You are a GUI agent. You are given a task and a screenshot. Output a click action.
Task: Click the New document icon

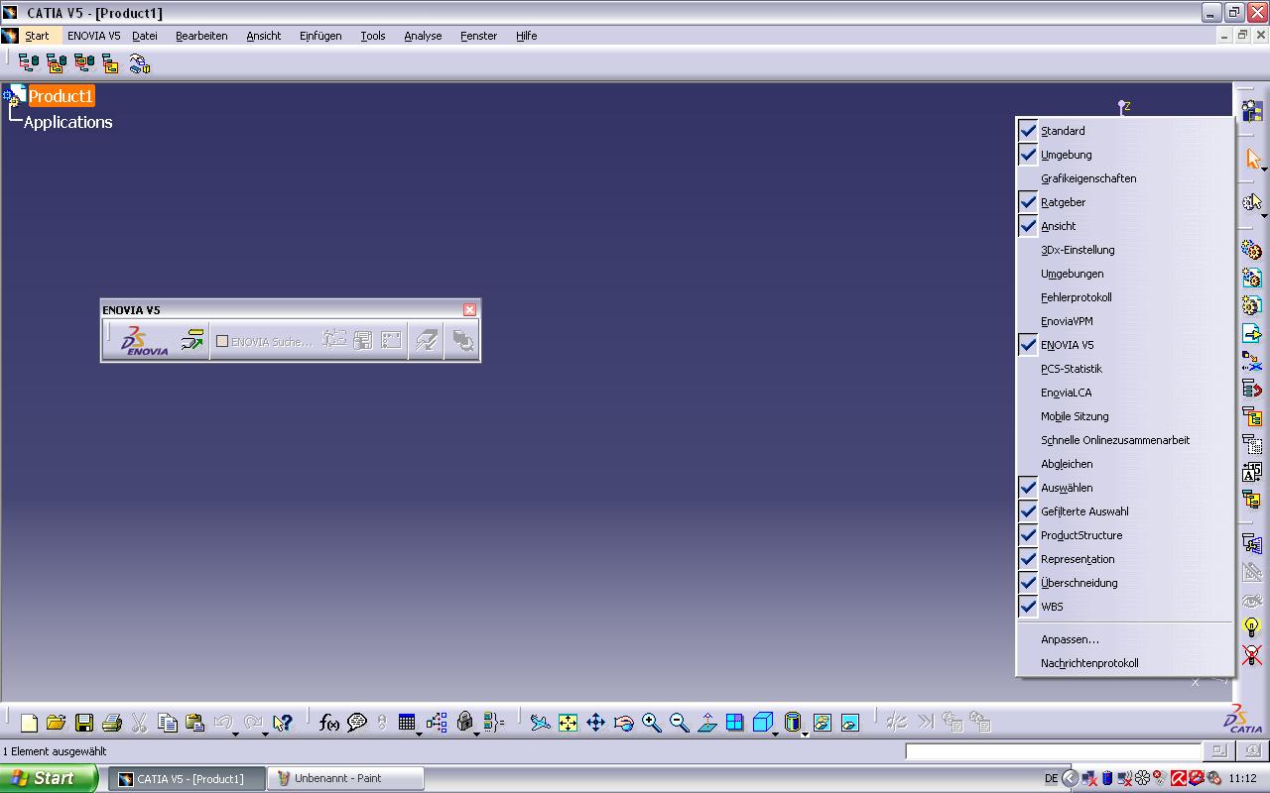click(29, 723)
